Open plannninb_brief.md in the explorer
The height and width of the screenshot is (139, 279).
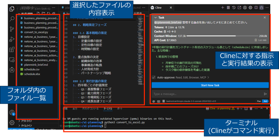click(36, 65)
